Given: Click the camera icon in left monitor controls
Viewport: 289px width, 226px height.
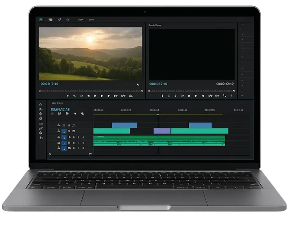Looking at the screenshot, I should coord(131,96).
